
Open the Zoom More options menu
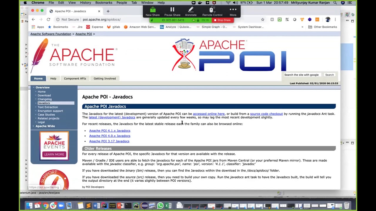coord(233,10)
